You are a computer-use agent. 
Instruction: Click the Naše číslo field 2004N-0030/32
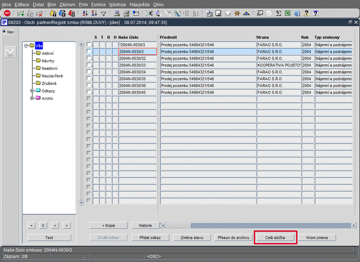[x=138, y=59]
